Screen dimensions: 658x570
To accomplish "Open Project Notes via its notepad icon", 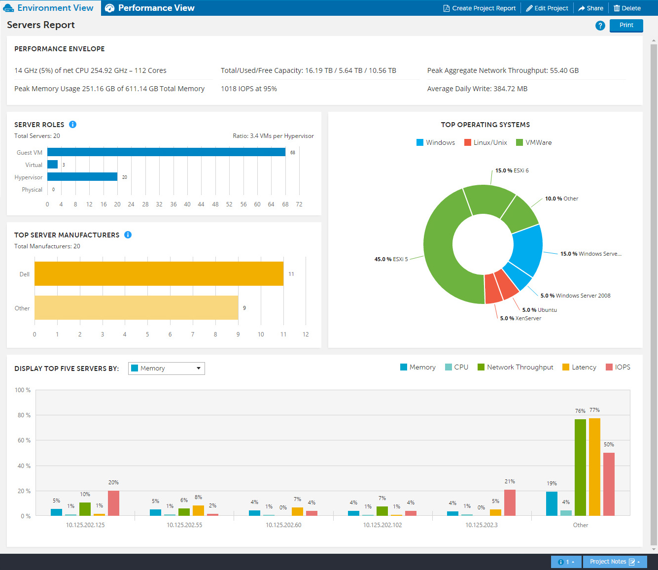I will point(632,562).
